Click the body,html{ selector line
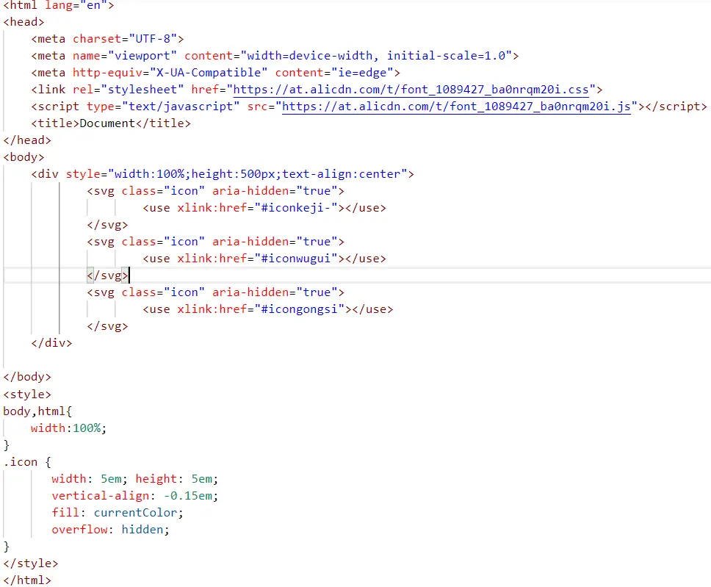The width and height of the screenshot is (711, 587). [37, 411]
